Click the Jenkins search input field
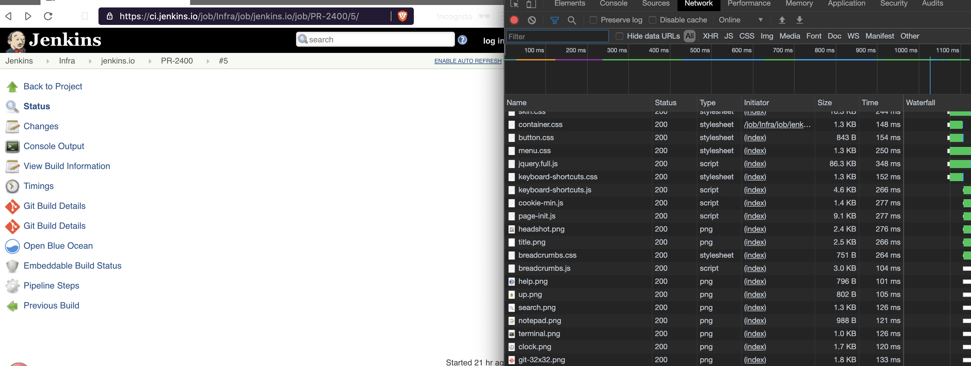The image size is (971, 366). tap(375, 40)
